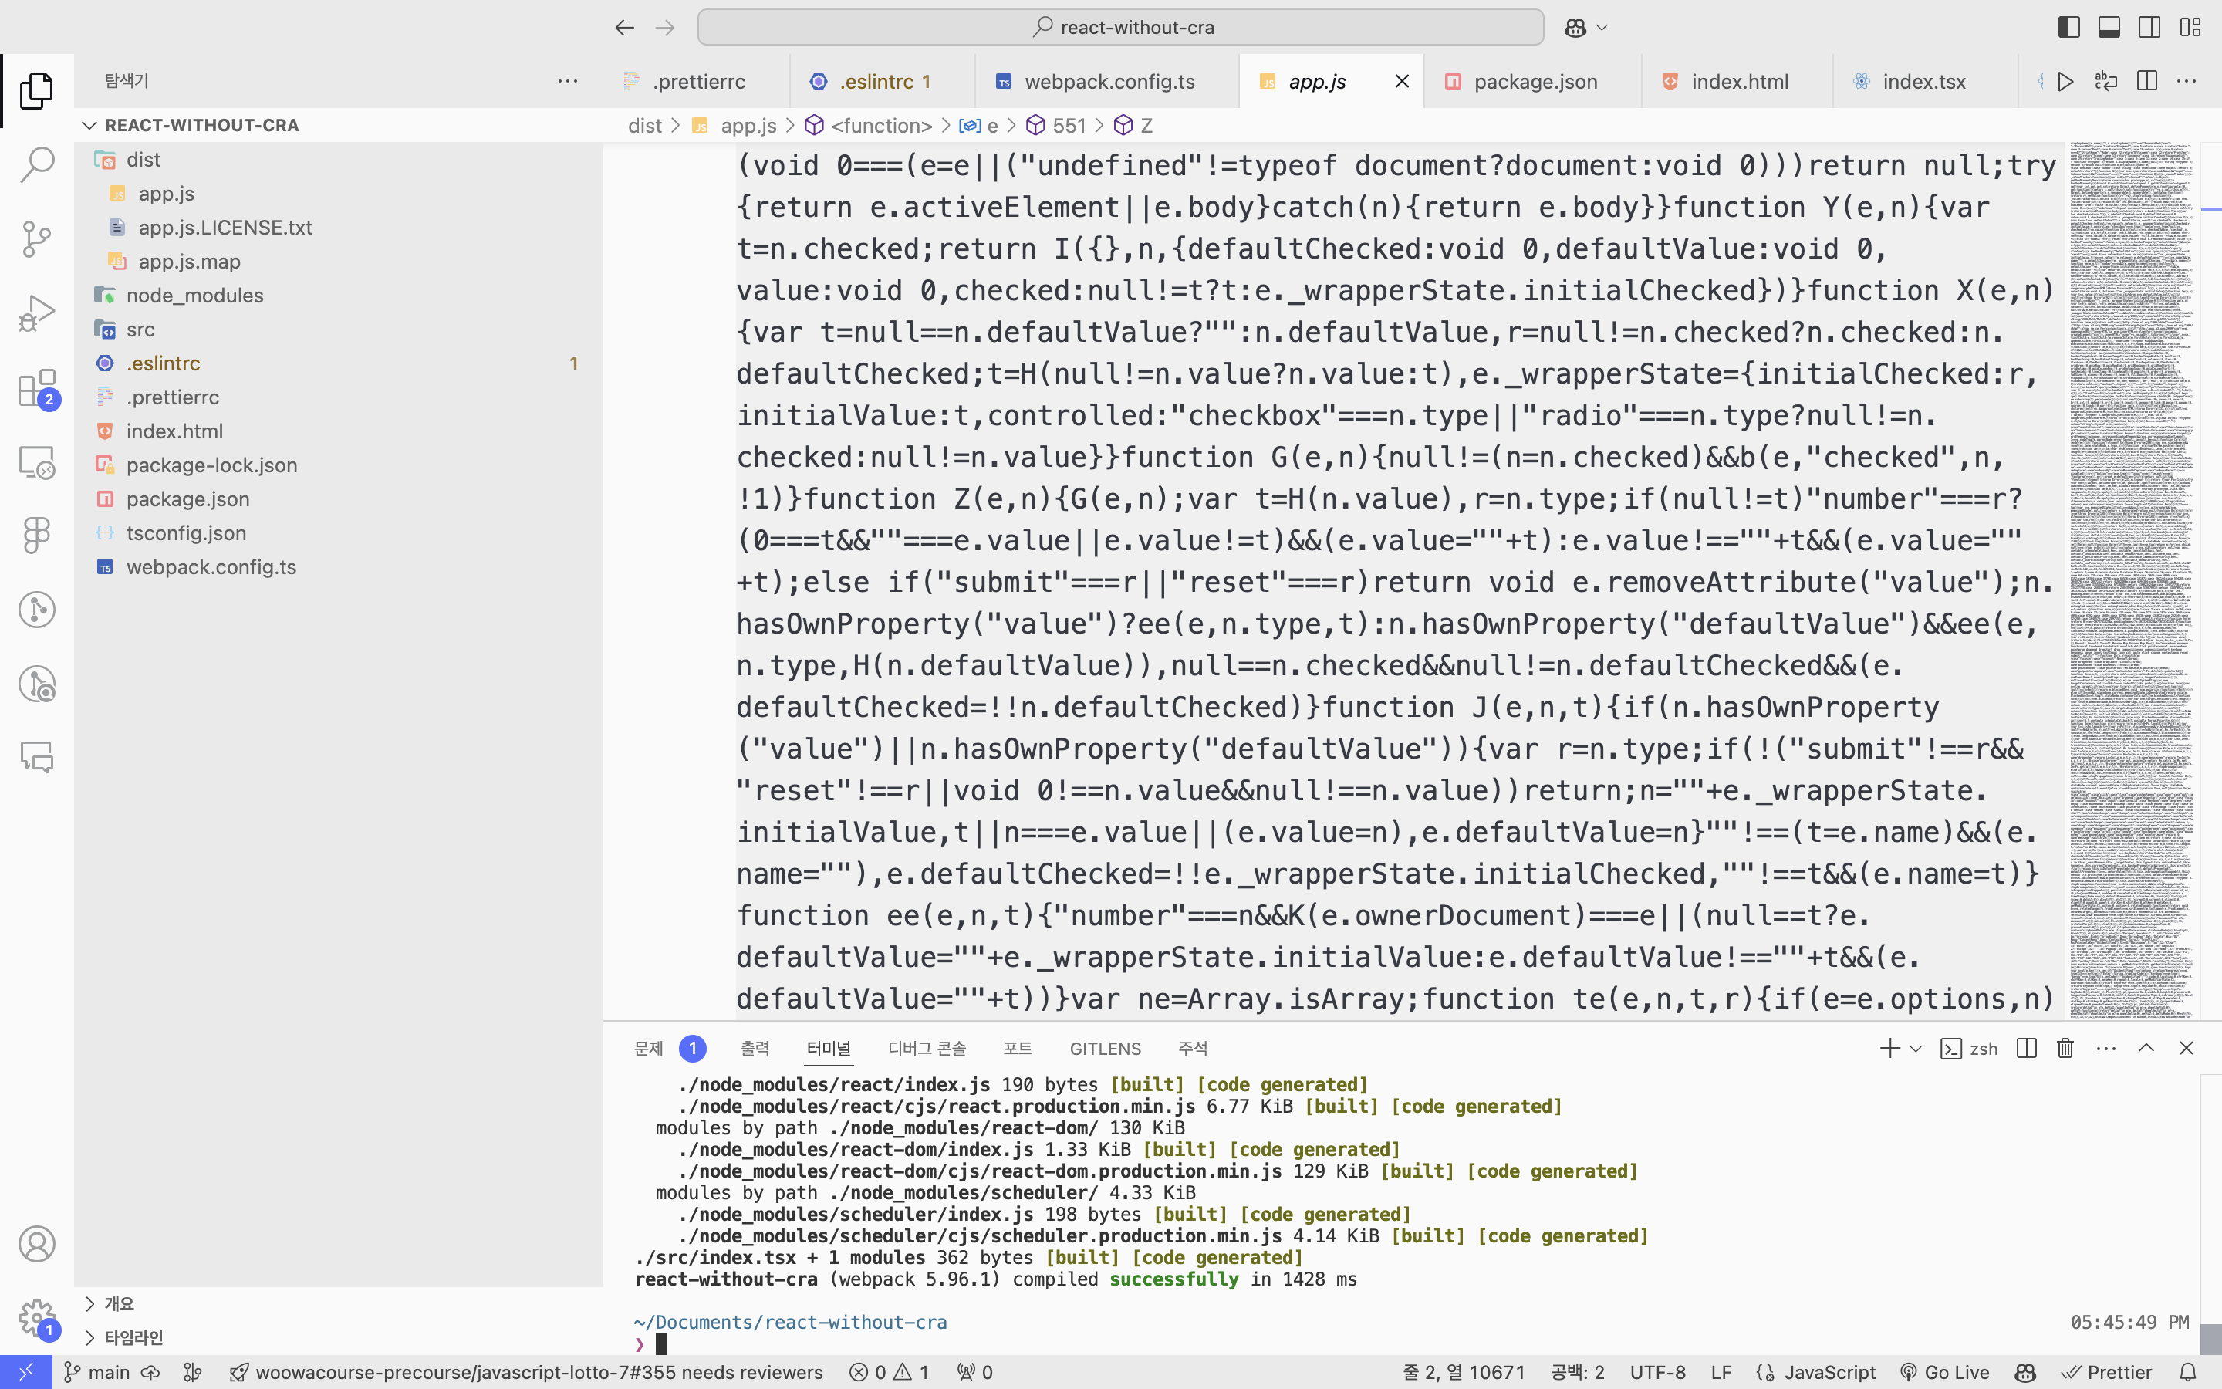2222x1389 pixels.
Task: Run the file with play icon
Action: click(2066, 82)
